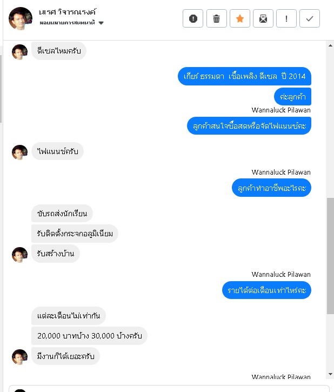Image resolution: width=334 pixels, height=392 pixels.
Task: Click the avatar beside ดีเซลไหมครับ message
Action: pyautogui.click(x=20, y=52)
